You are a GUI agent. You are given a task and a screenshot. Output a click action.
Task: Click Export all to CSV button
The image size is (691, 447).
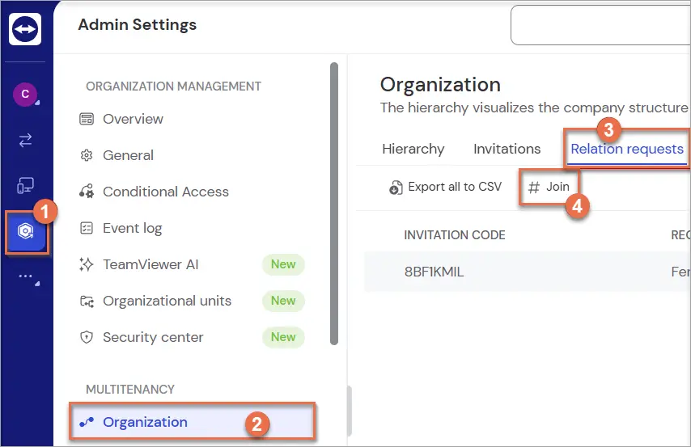tap(445, 187)
